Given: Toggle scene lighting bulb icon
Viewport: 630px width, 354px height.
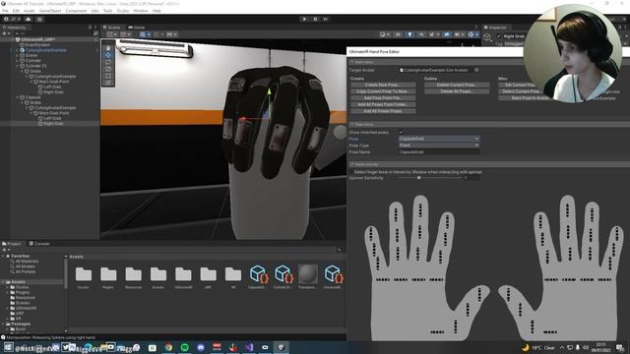Looking at the screenshot, I should click(x=409, y=34).
